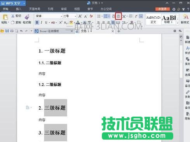
Task: Click the paragraph layout icon beside heading 2
Action: coord(28,107)
